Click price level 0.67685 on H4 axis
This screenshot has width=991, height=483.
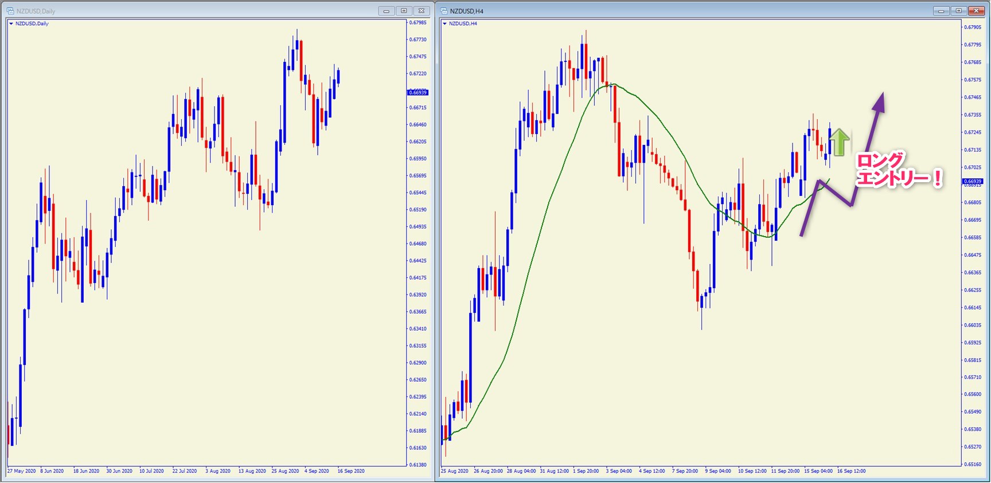tap(973, 62)
